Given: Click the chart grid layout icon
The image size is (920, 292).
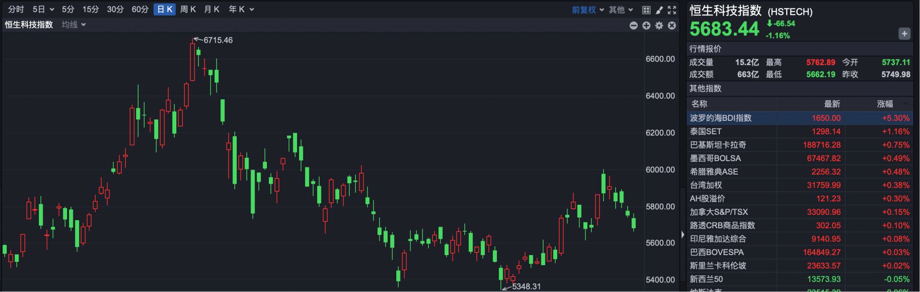Looking at the screenshot, I should (646, 10).
